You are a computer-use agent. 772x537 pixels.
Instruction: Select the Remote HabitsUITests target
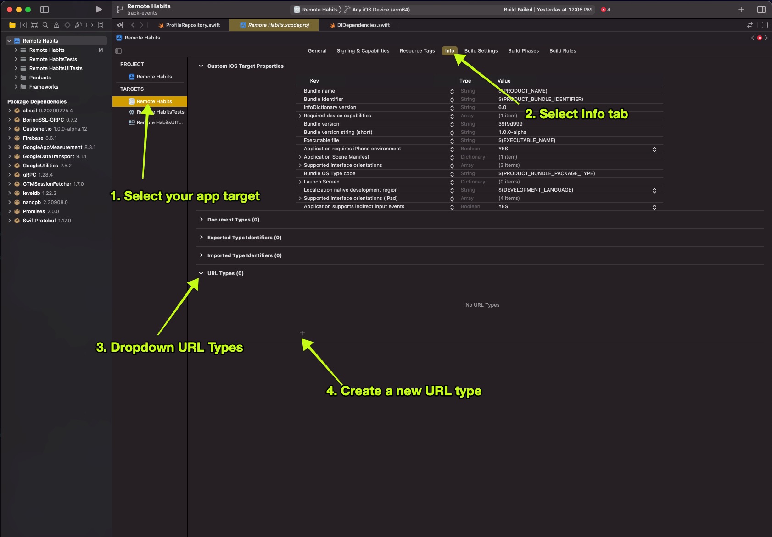(x=156, y=122)
